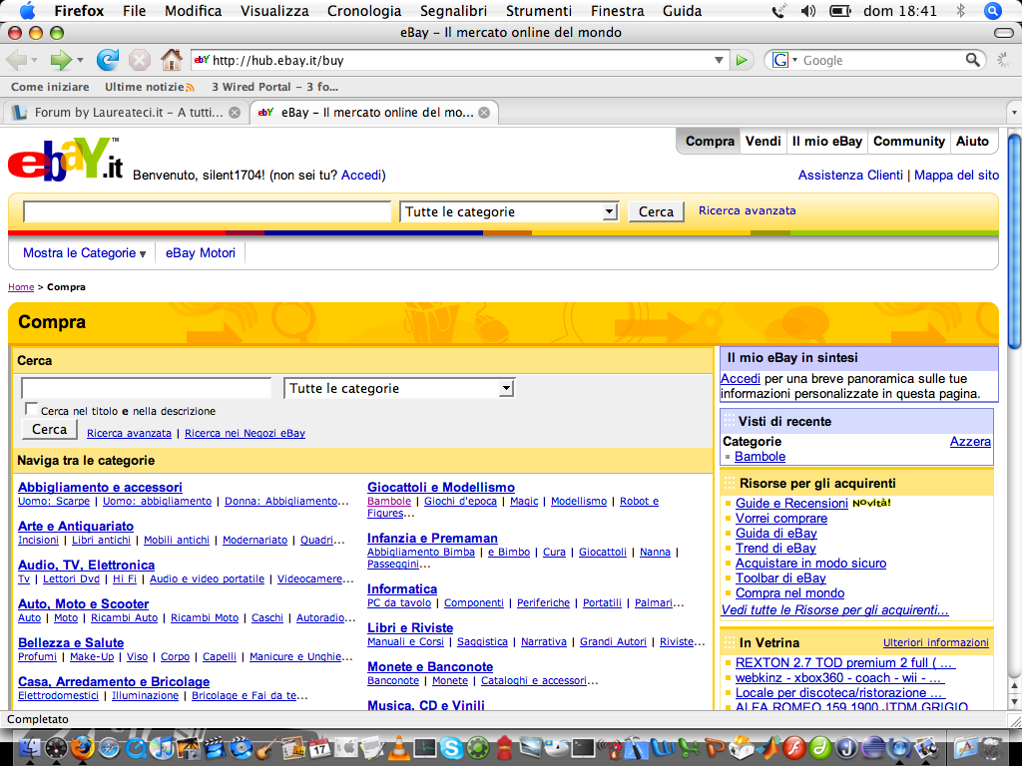Viewport: 1022px width, 766px height.
Task: Close the Forum by Laureateci.it tab
Action: coord(235,113)
